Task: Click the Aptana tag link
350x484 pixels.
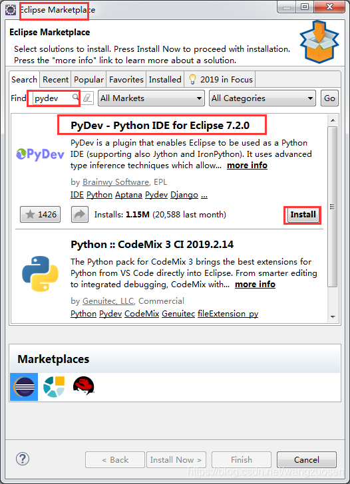Action: (128, 195)
